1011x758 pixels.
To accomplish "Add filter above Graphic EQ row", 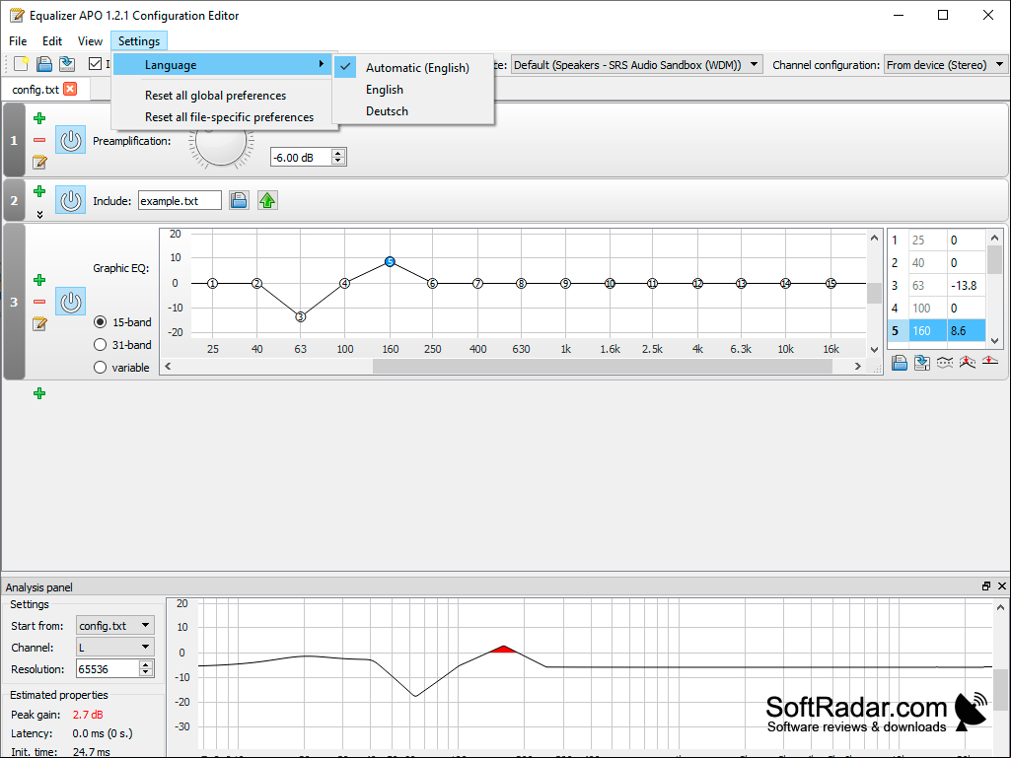I will (x=39, y=280).
